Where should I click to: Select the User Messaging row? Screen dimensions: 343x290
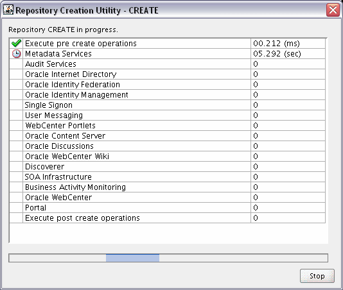click(x=168, y=115)
